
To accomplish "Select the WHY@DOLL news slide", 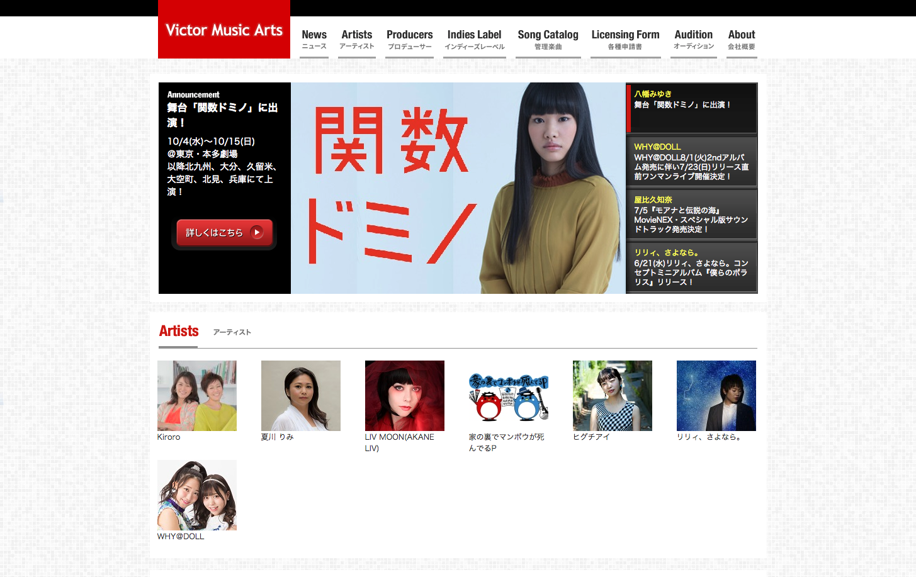I will [692, 161].
